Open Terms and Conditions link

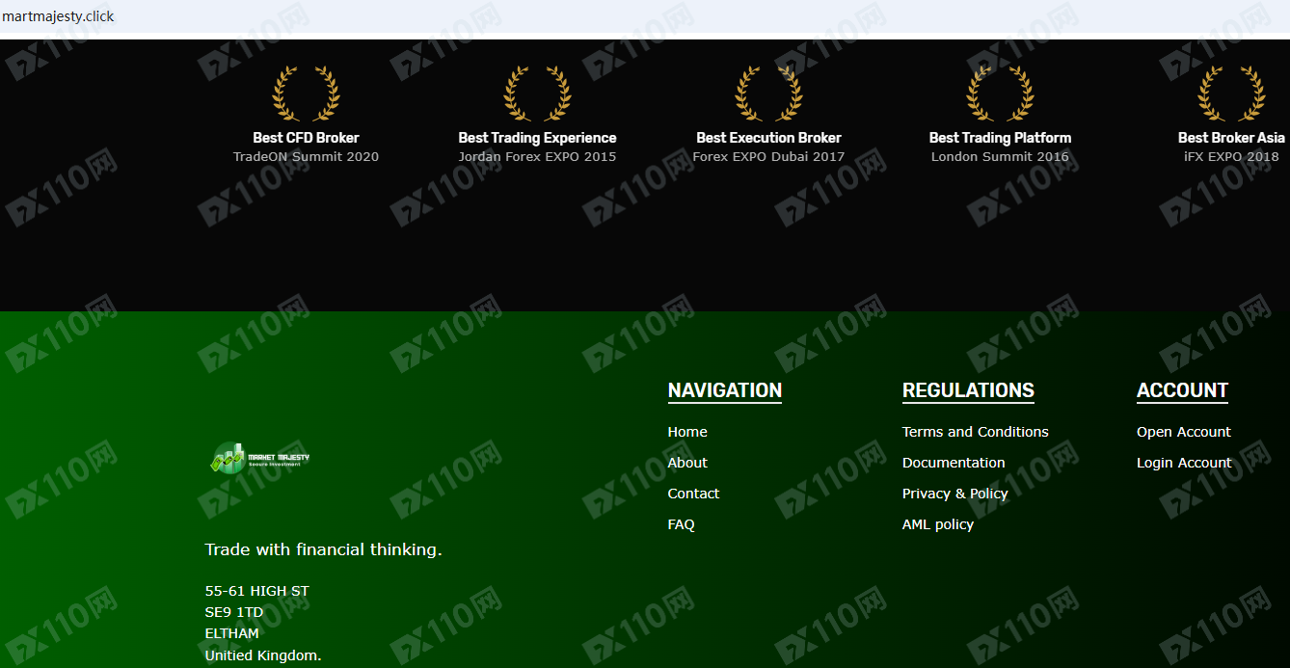tap(975, 432)
